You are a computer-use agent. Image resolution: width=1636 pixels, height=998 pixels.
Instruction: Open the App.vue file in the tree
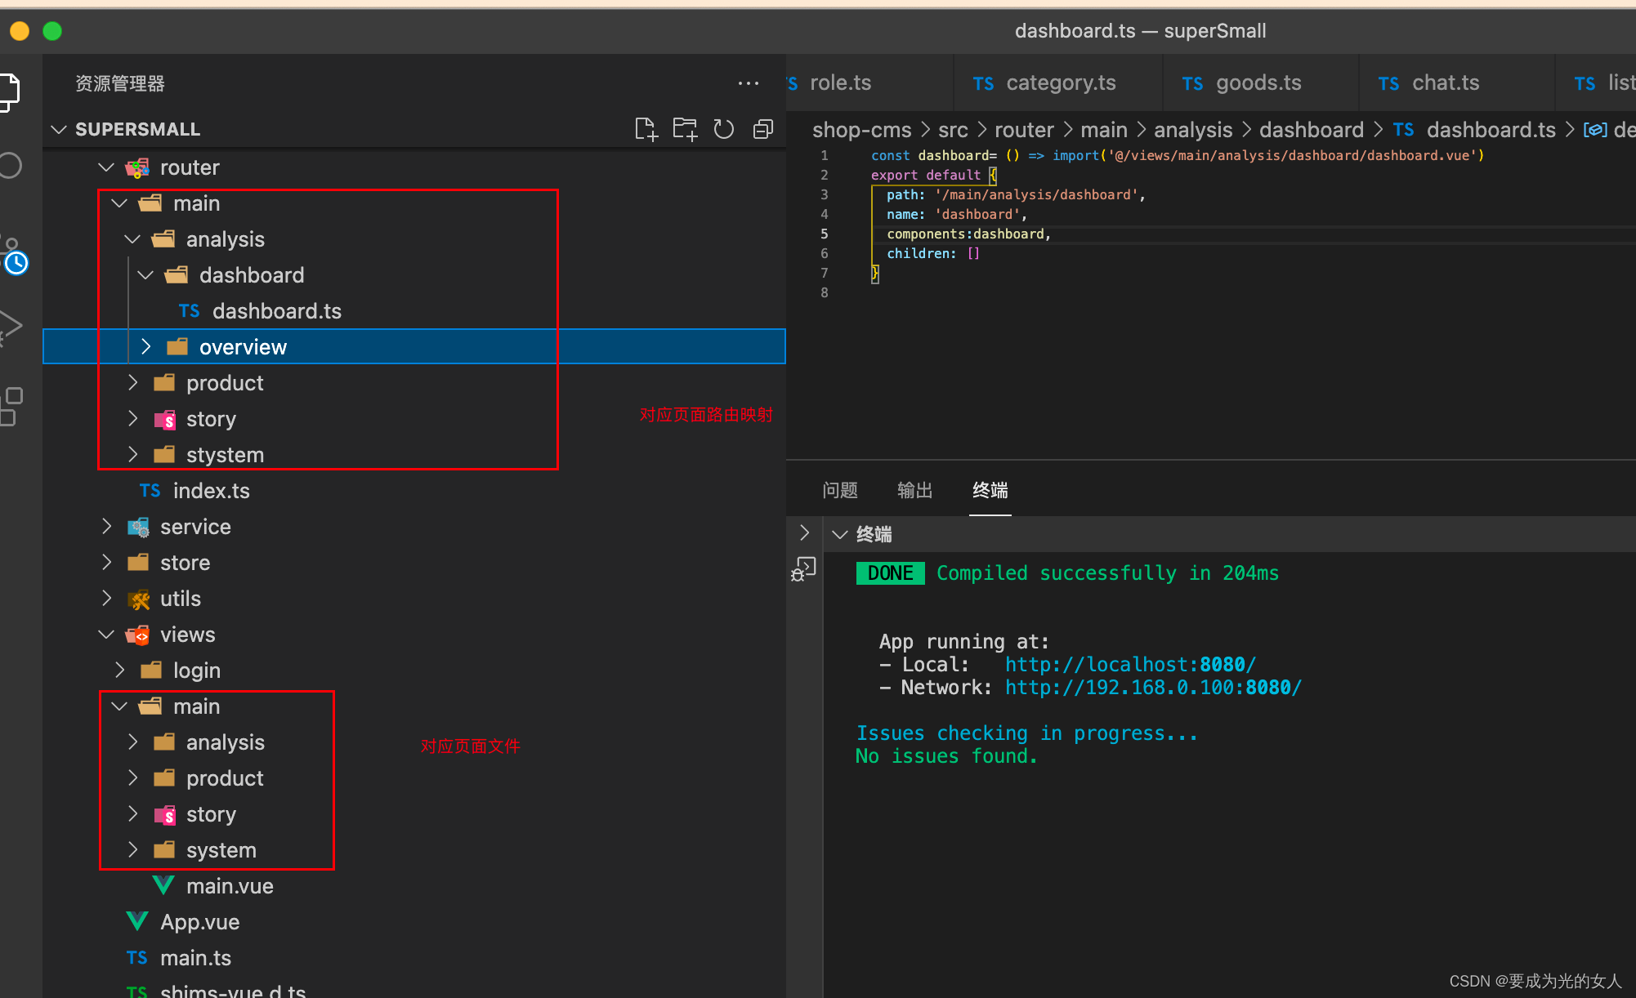coord(199,922)
